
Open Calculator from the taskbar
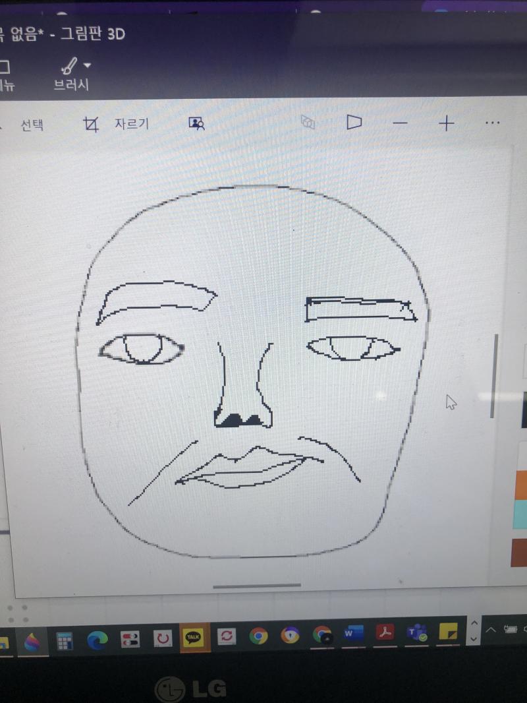click(65, 641)
